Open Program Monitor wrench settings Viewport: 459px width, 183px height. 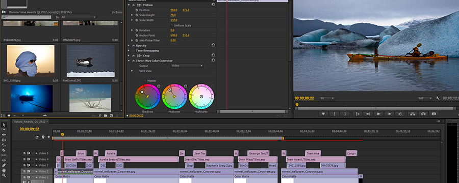tap(438, 98)
